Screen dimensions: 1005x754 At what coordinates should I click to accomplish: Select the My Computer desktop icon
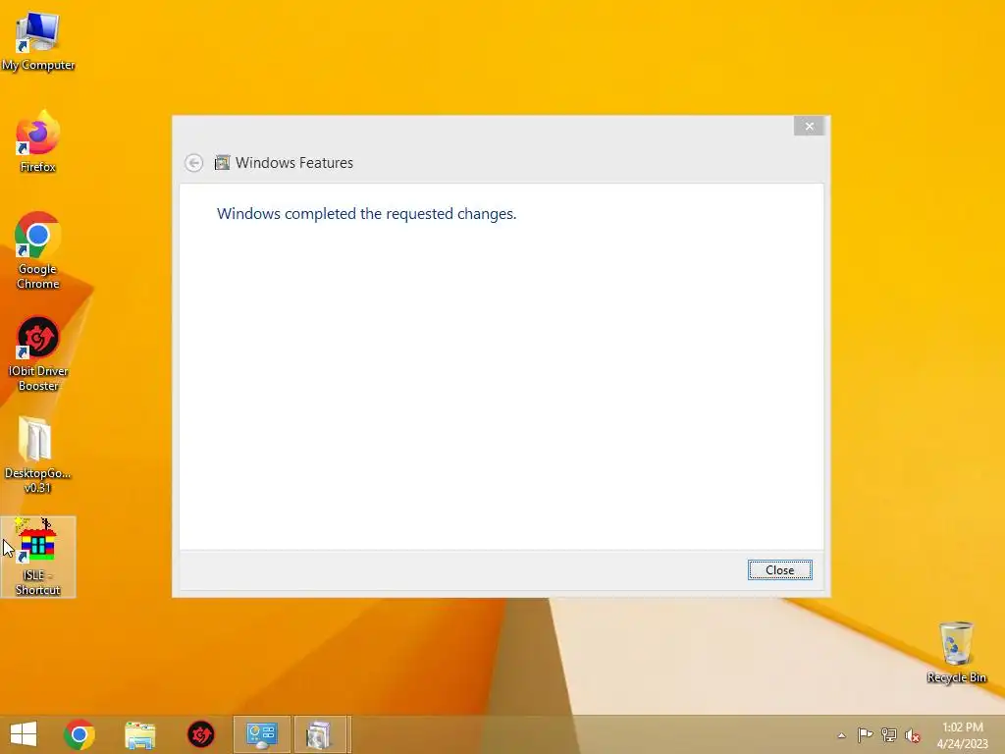tap(38, 41)
